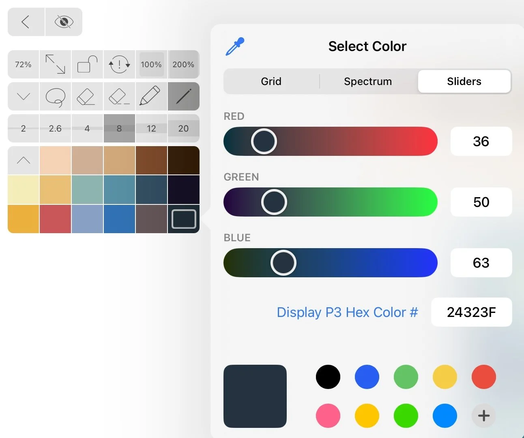Pick the stroke eraser tool
This screenshot has height=438, width=524.
tap(119, 97)
